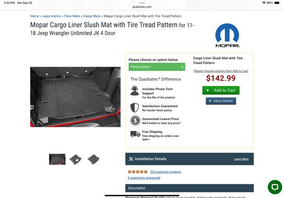Open Learn More in Installation Details
The image size is (284, 198).
point(241,159)
